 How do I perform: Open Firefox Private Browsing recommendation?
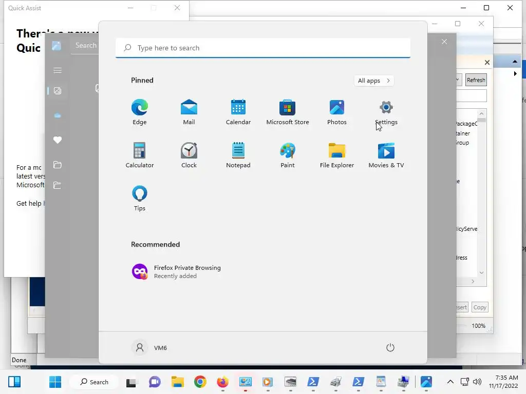coord(176,272)
